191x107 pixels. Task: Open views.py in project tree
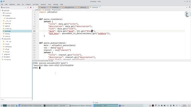point(7,36)
